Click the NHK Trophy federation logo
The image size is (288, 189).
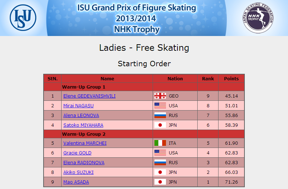click(x=258, y=18)
